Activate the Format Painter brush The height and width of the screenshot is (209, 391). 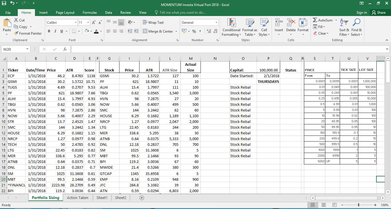[x=16, y=33]
